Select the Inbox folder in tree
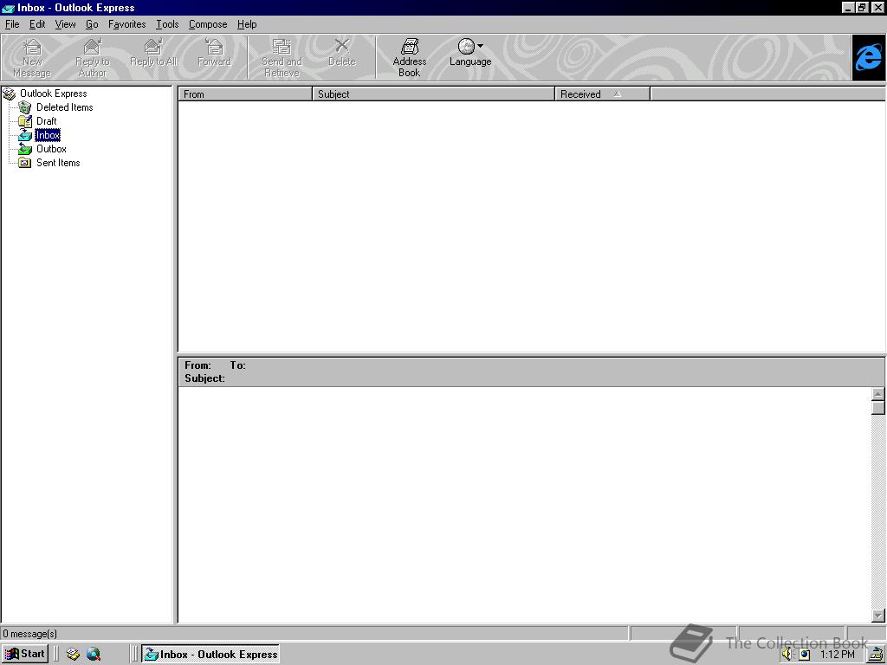Screen dimensions: 887x665 coord(48,135)
